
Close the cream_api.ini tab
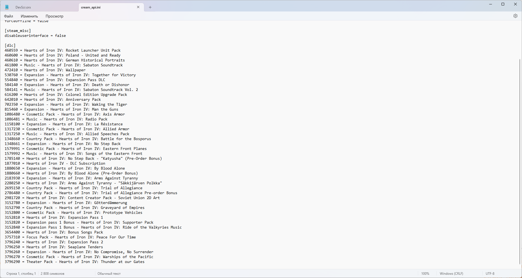138,7
